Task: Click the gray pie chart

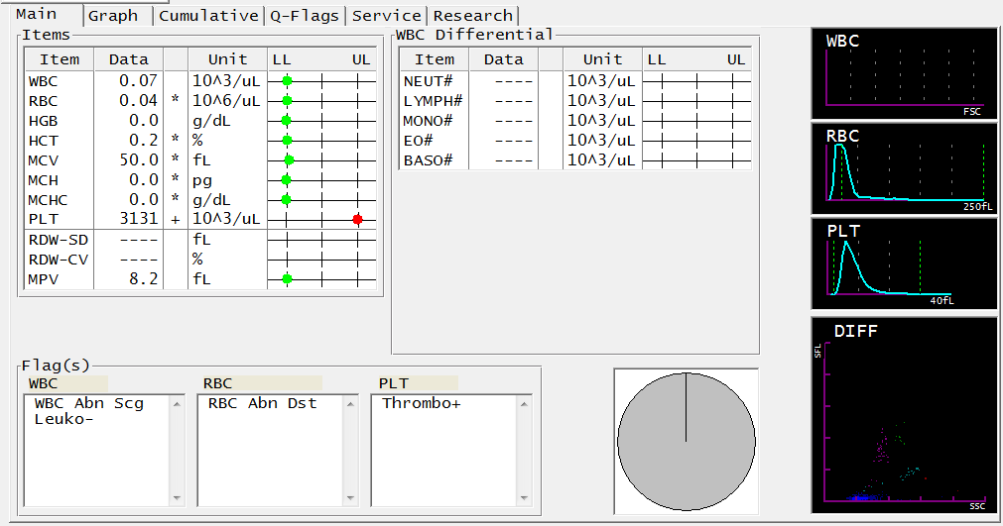Action: (x=687, y=441)
